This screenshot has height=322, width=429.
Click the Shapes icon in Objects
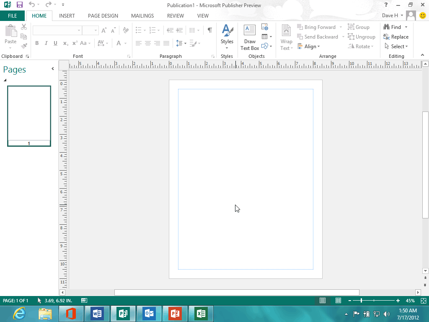(266, 46)
